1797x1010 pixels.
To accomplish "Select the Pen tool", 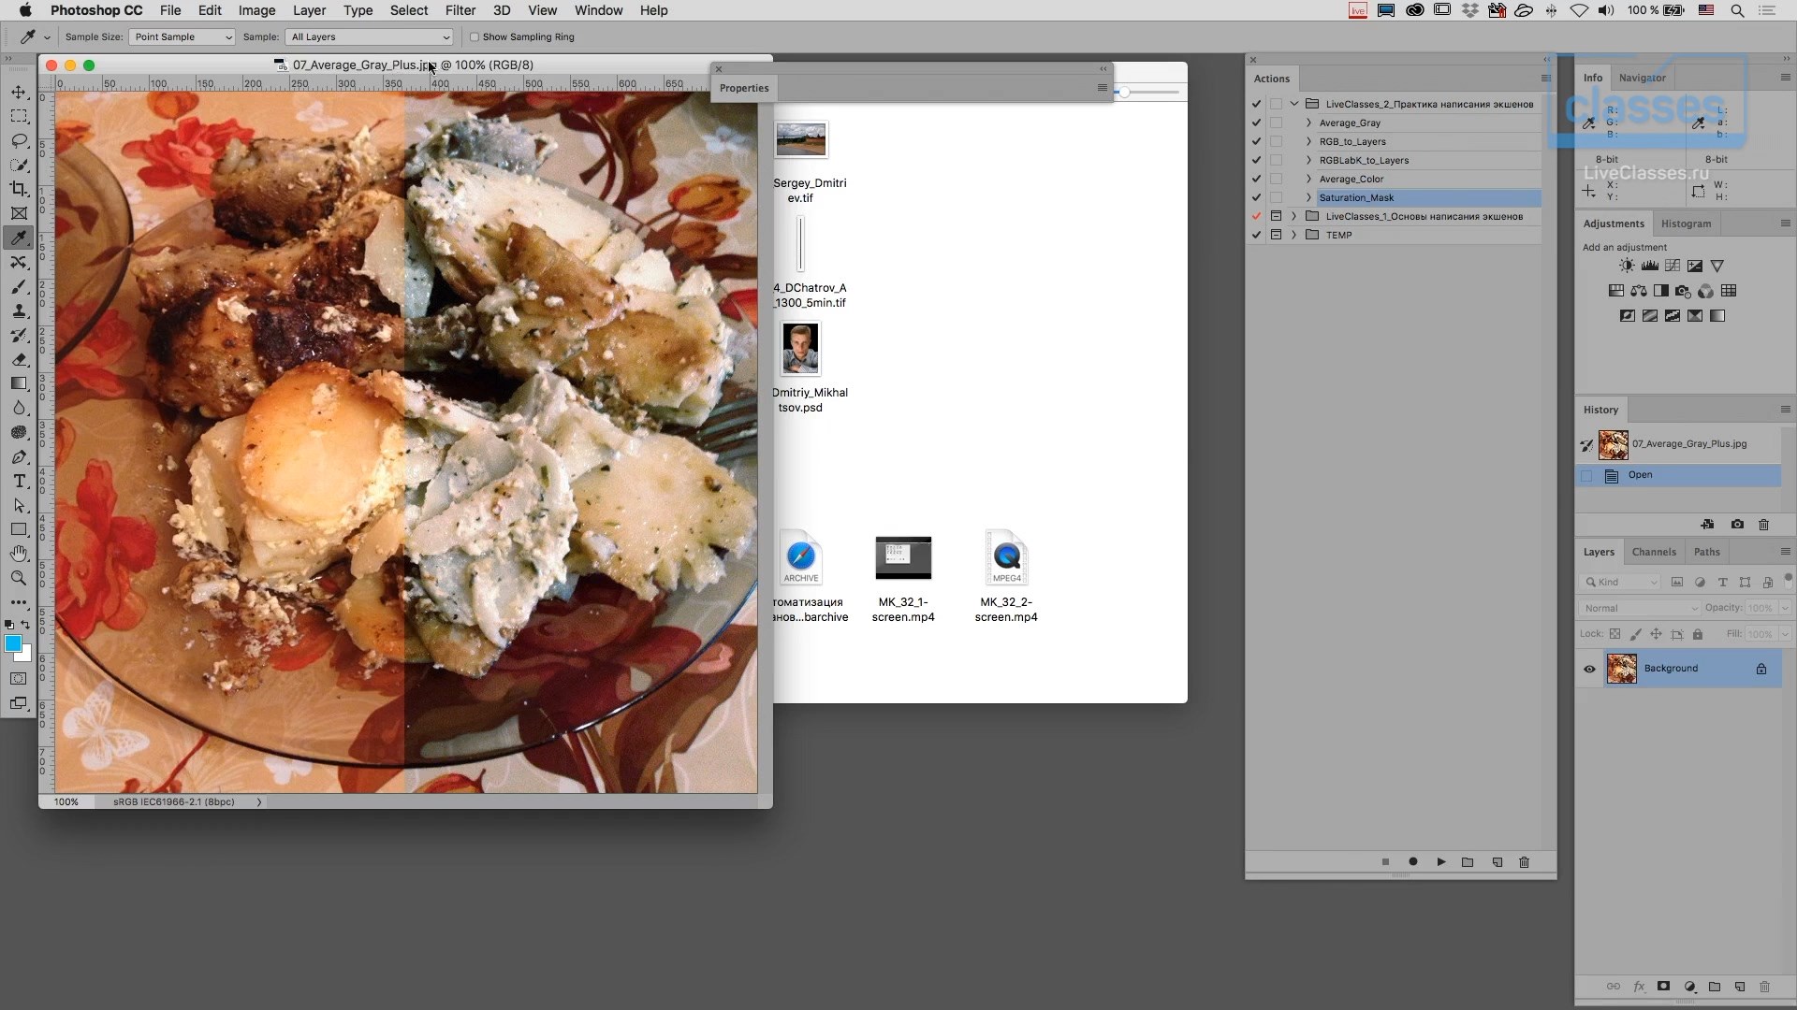I will click(x=19, y=456).
